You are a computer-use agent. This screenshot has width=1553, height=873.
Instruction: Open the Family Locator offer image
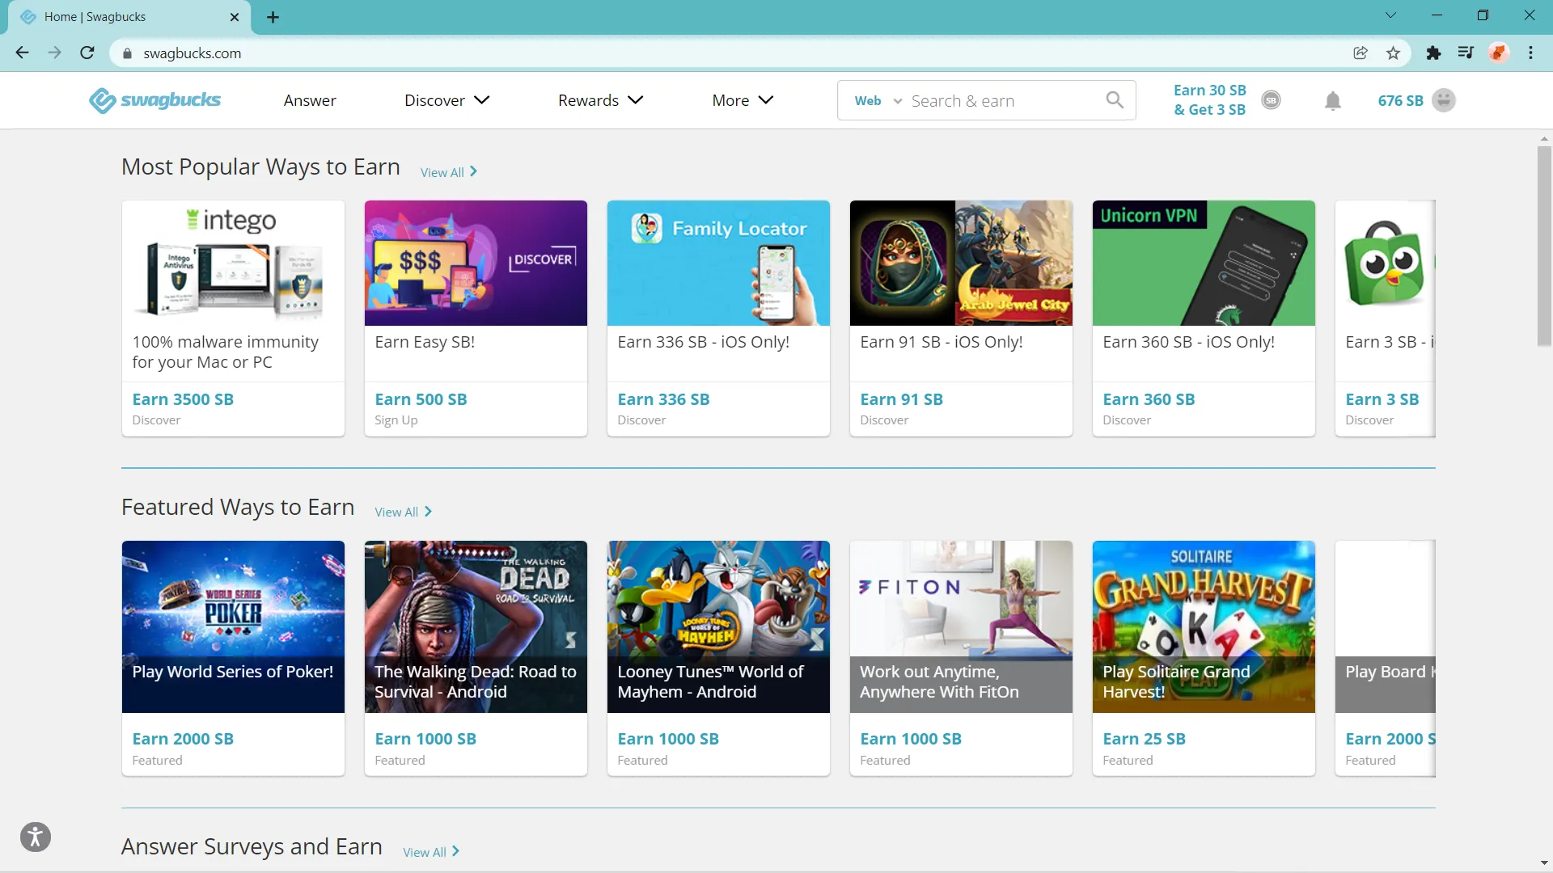point(718,264)
